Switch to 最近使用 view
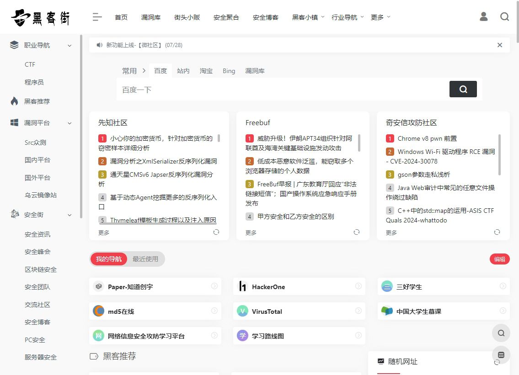 pyautogui.click(x=145, y=259)
